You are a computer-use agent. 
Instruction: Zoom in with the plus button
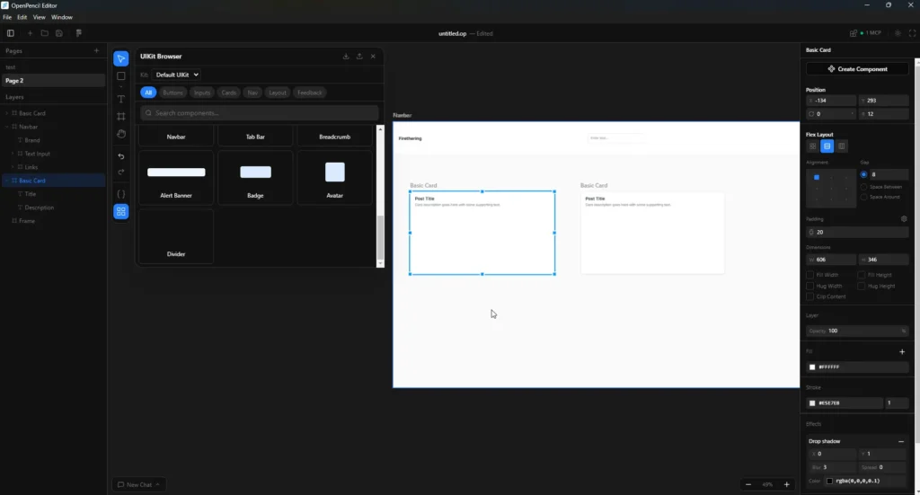786,484
